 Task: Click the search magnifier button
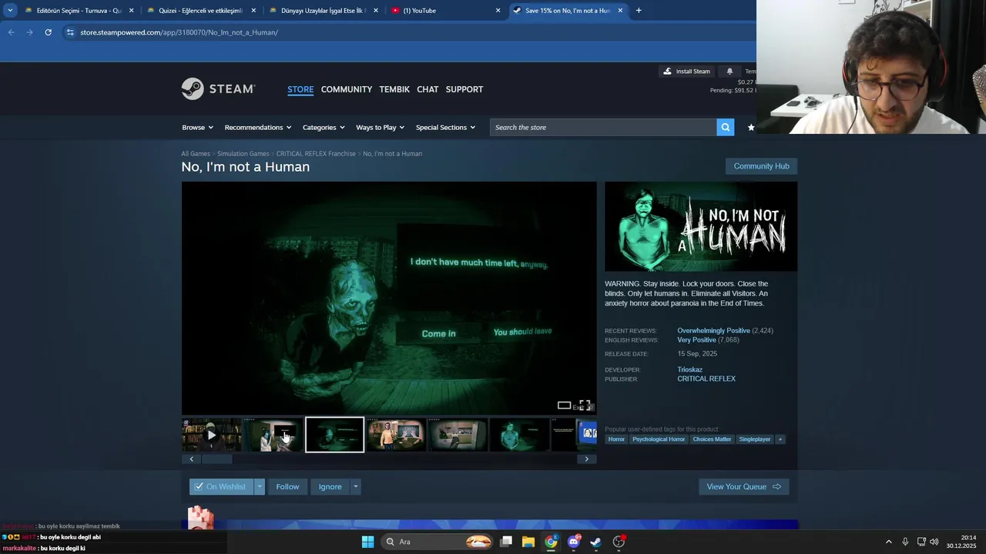coord(725,127)
